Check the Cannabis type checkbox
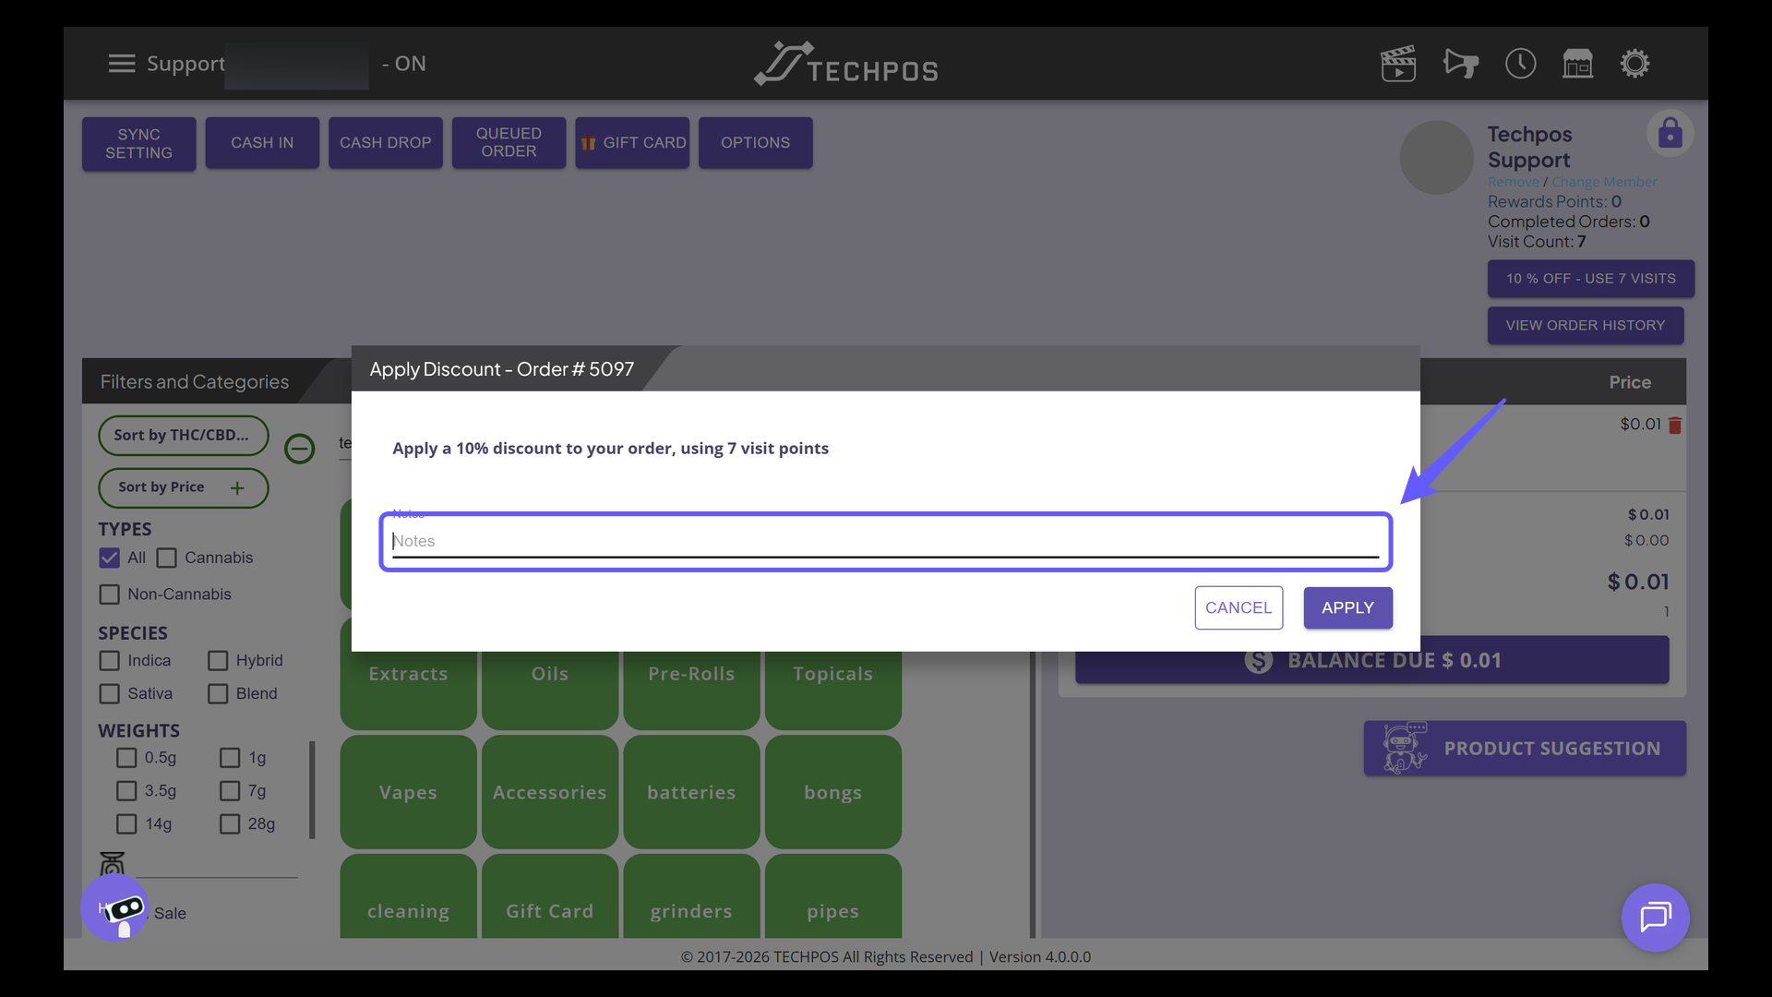This screenshot has height=997, width=1772. (167, 559)
